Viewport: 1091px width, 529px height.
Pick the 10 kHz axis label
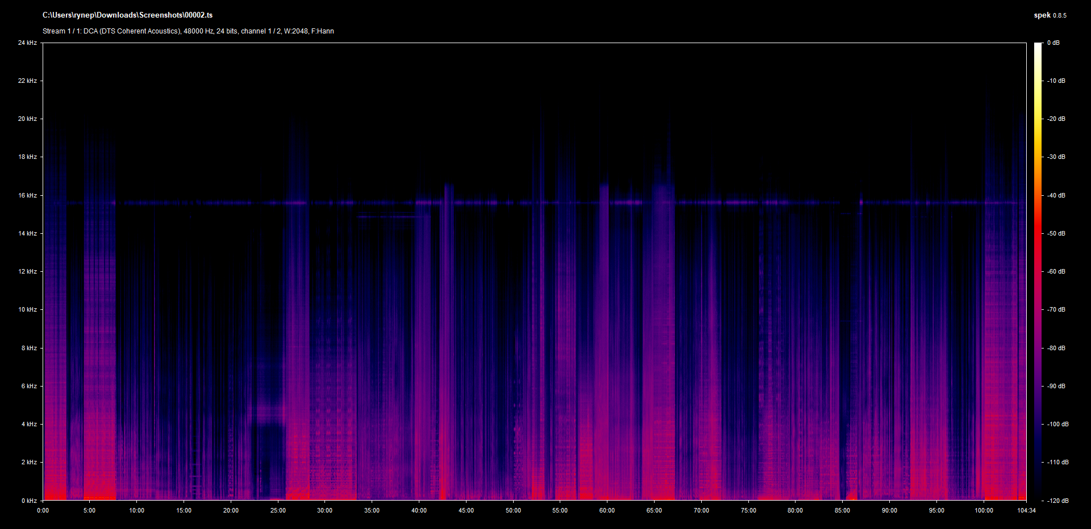[x=27, y=309]
